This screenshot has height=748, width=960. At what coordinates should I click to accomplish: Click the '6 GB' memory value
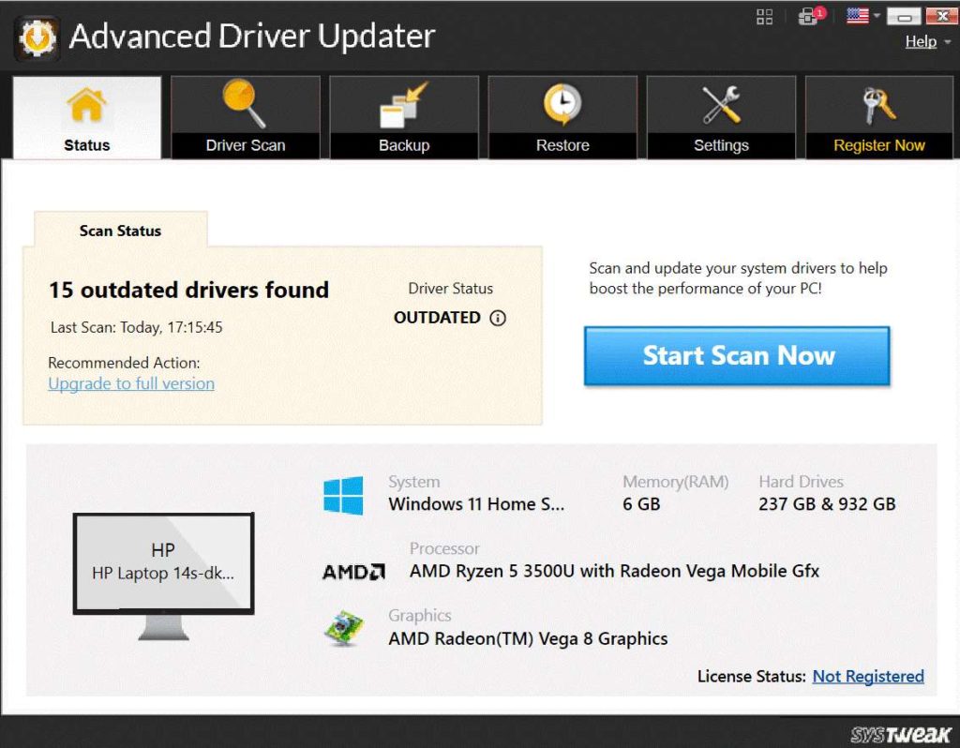click(641, 504)
